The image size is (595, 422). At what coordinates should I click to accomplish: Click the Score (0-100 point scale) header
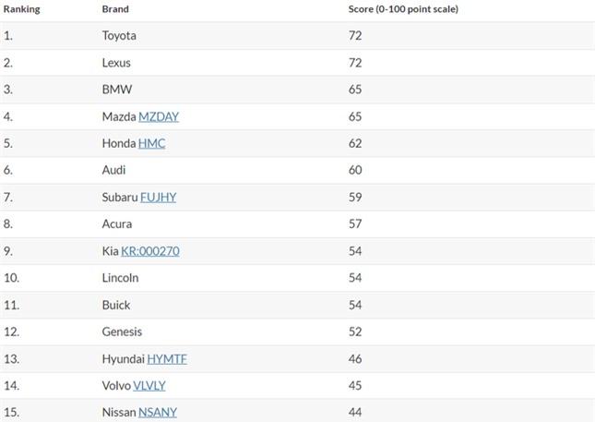click(404, 9)
